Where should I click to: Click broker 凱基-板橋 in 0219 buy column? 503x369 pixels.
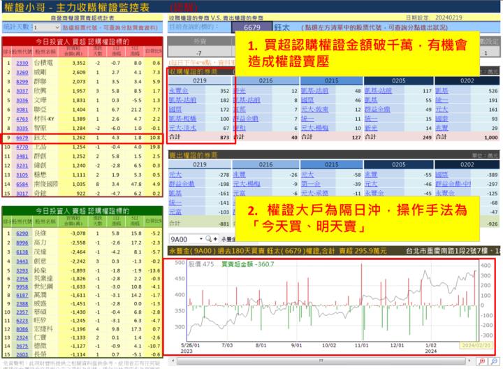(x=182, y=119)
